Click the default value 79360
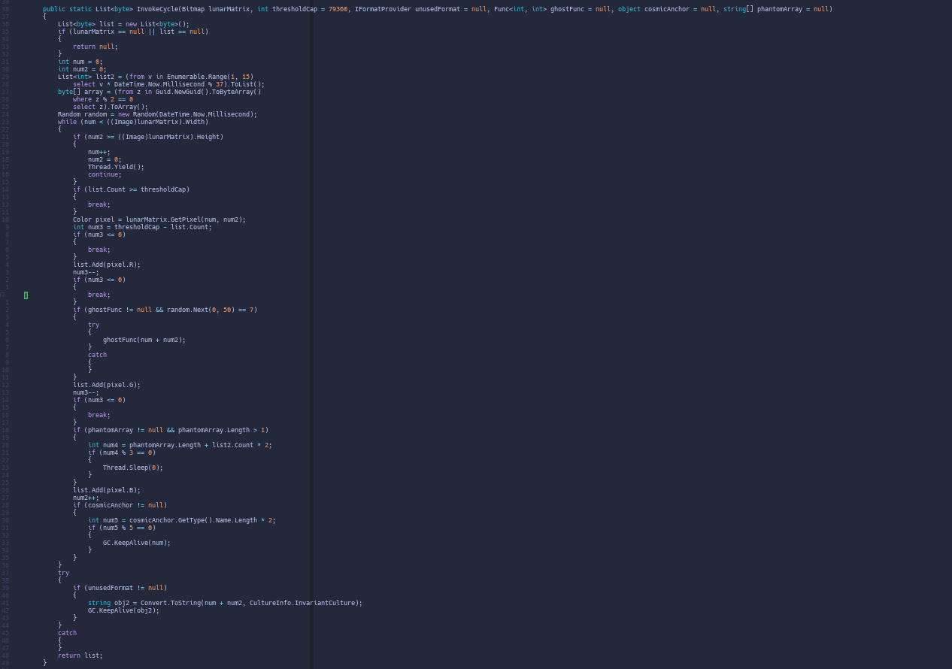The height and width of the screenshot is (669, 952). click(x=338, y=9)
